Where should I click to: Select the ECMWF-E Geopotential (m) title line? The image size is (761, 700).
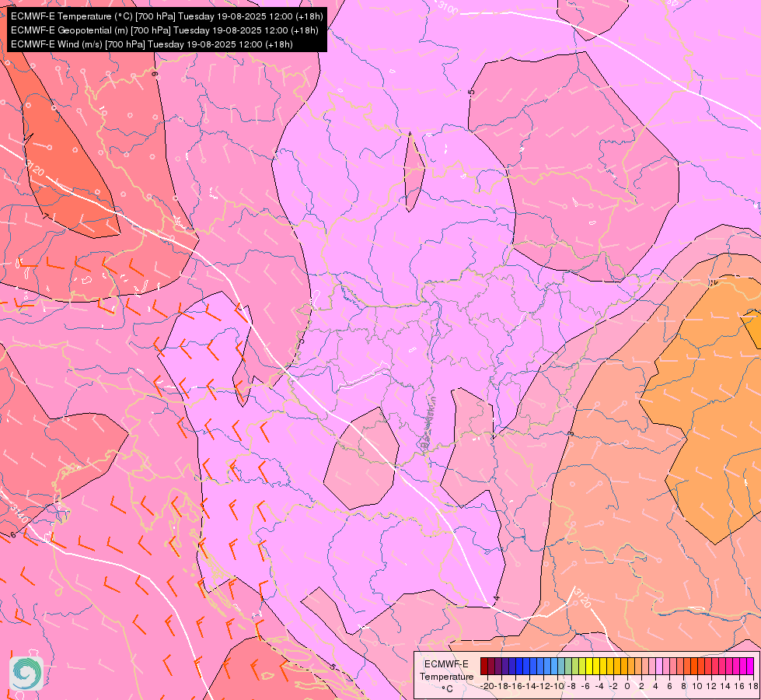(165, 30)
